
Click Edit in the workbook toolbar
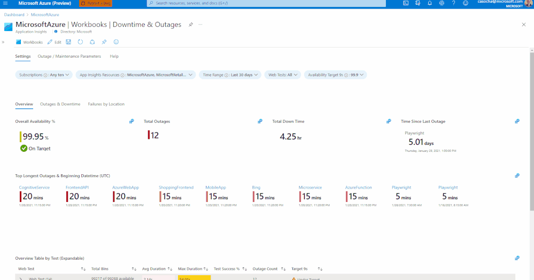[x=55, y=42]
